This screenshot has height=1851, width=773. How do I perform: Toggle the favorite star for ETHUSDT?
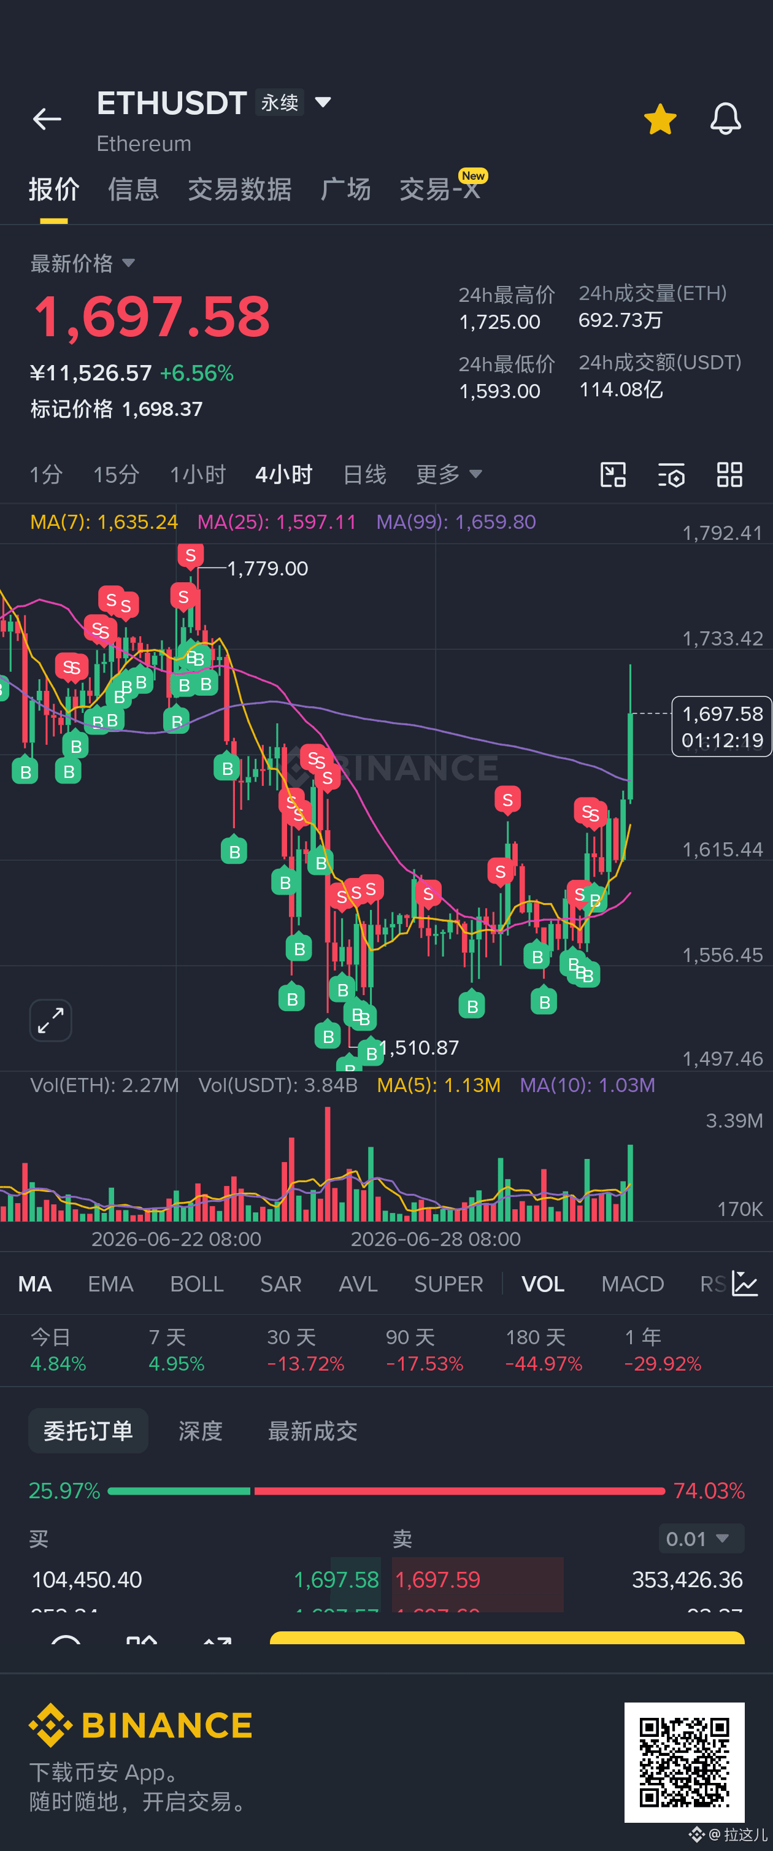click(x=660, y=119)
